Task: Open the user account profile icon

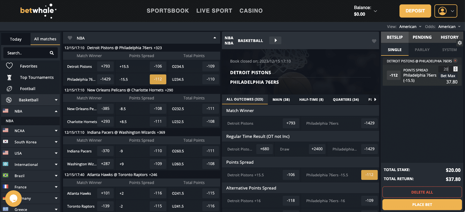Action: pos(442,11)
